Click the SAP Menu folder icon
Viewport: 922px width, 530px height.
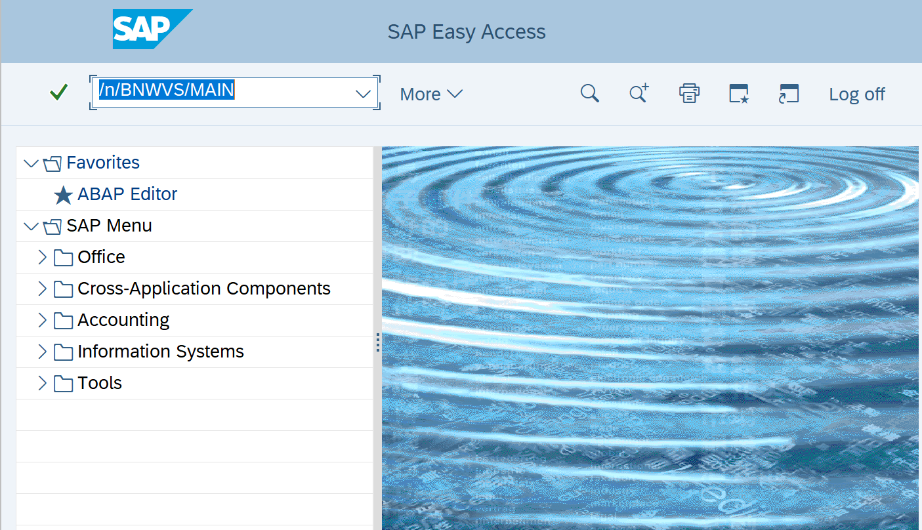pos(52,226)
